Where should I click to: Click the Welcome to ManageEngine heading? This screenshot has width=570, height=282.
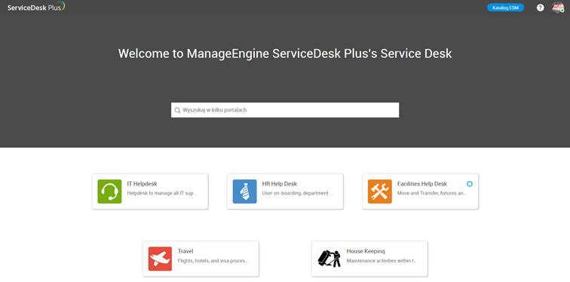click(x=285, y=54)
